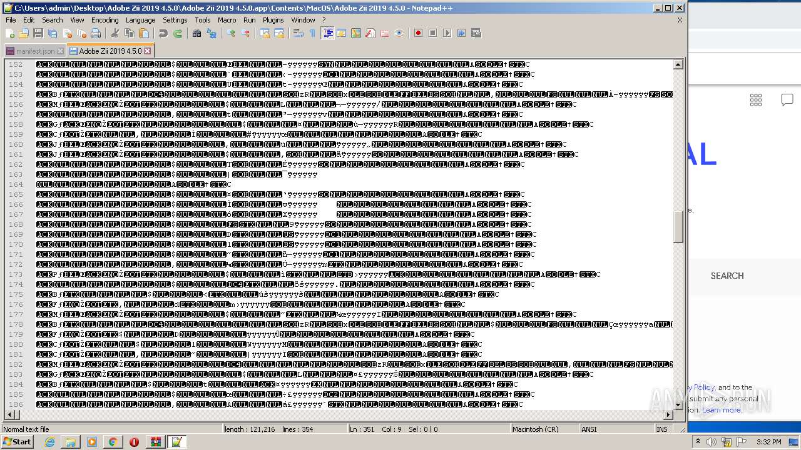Open Chrome from the taskbar
The width and height of the screenshot is (801, 450).
113,442
